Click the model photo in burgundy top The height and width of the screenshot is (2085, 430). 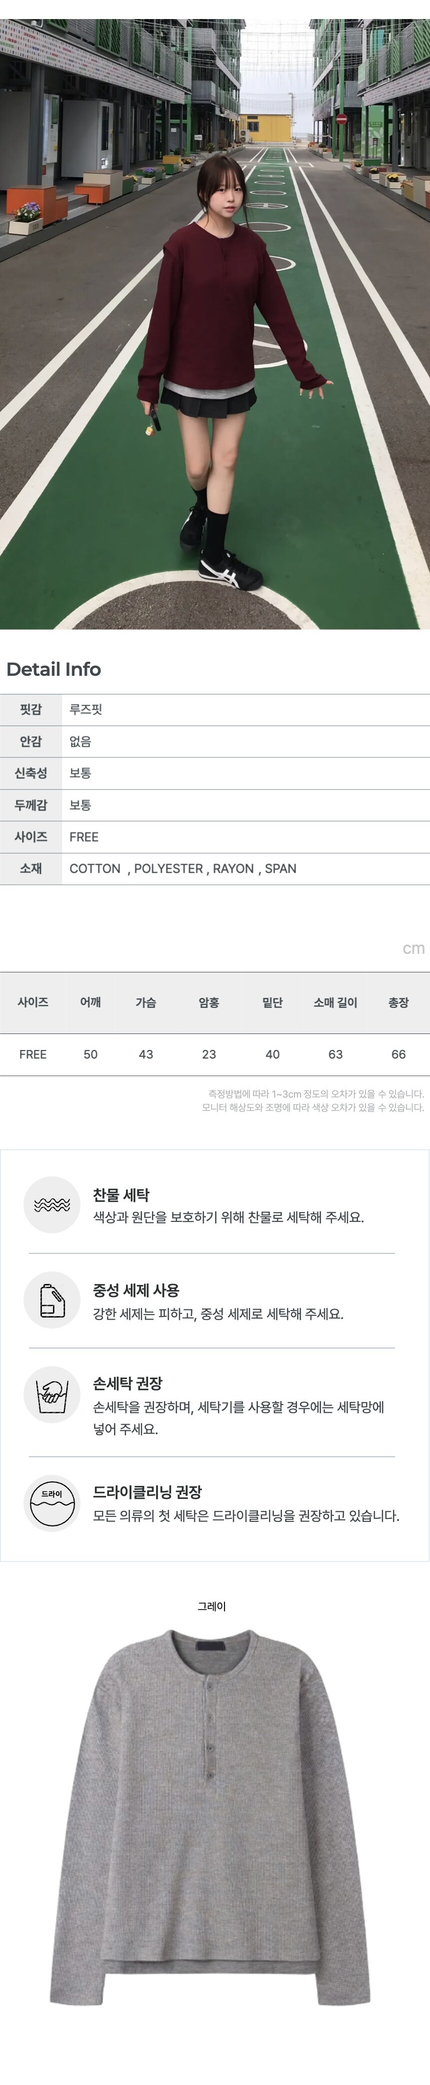[215, 324]
